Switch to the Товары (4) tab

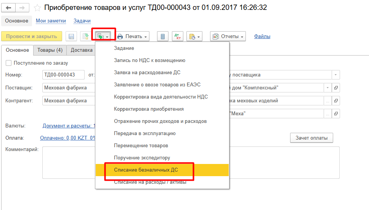[x=50, y=50]
